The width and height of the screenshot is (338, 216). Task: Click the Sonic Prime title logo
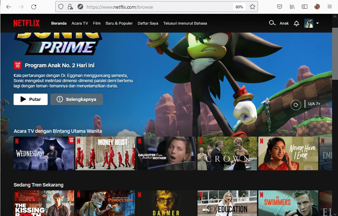tap(58, 44)
